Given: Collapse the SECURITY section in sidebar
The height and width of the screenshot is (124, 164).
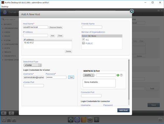Looking at the screenshot, I should pos(2,24).
